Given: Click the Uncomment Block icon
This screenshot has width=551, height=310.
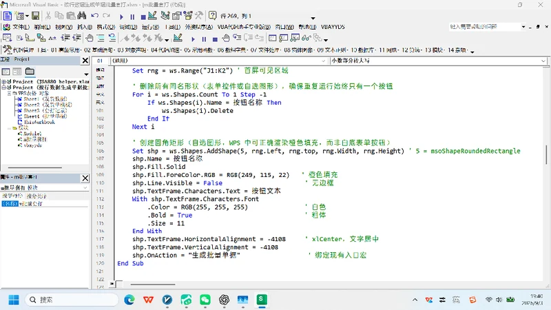Looking at the screenshot, I should (112, 38).
